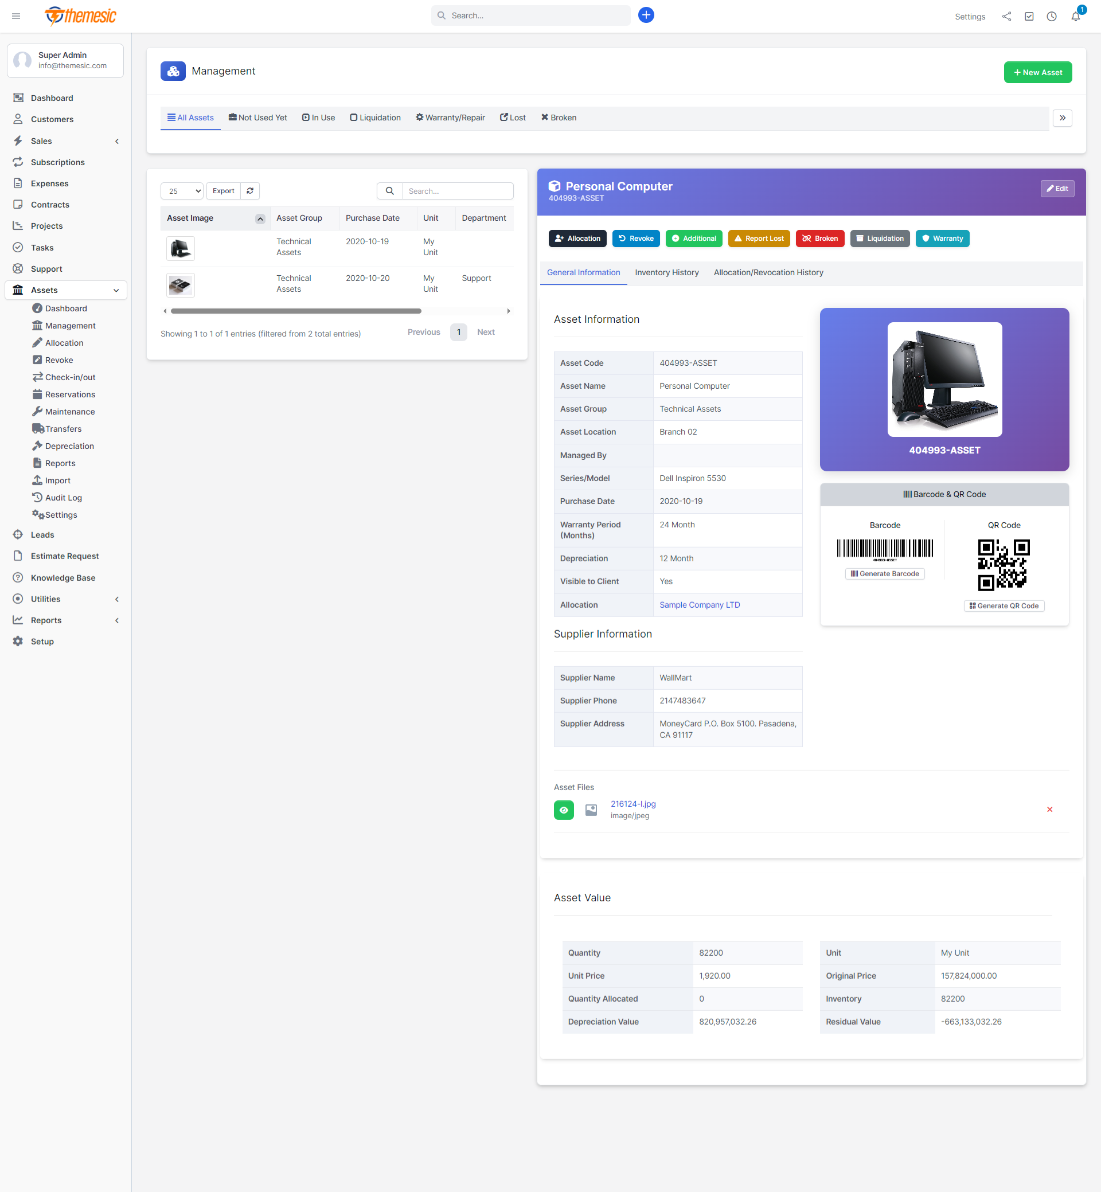
Task: Open the Sample Company LTD allocation link
Action: point(699,605)
